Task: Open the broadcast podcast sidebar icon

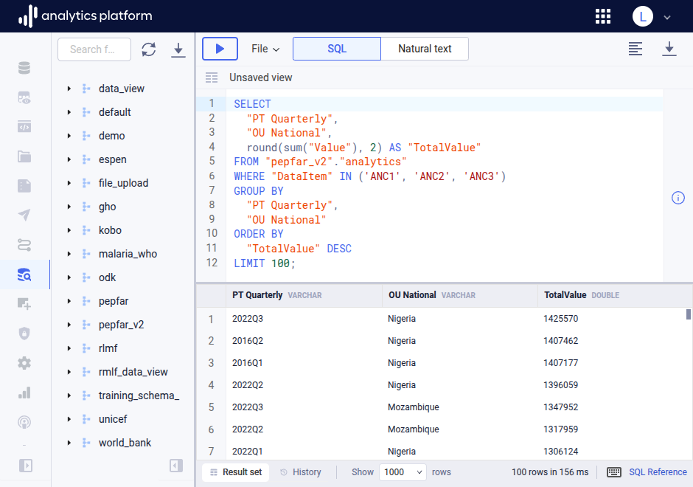Action: [24, 422]
